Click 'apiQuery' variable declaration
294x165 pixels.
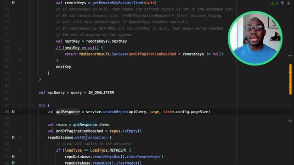(56, 93)
